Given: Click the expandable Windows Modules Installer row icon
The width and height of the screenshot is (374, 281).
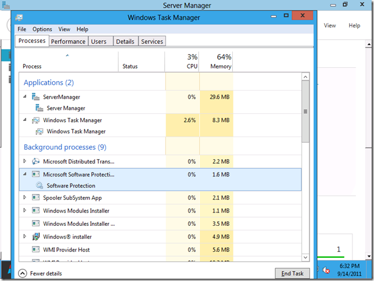Looking at the screenshot, I should tap(35, 211).
